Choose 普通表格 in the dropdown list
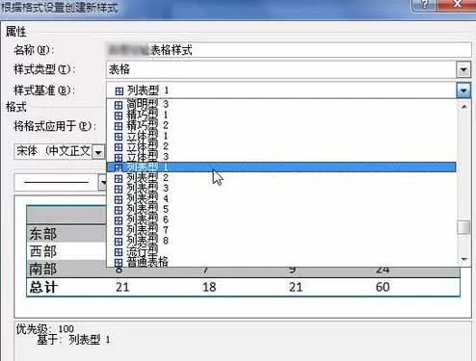476x361 pixels. pyautogui.click(x=281, y=262)
